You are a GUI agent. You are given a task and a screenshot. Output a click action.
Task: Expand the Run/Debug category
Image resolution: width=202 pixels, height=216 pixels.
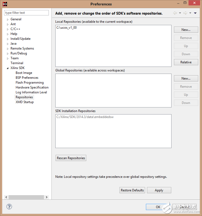(x=8, y=54)
